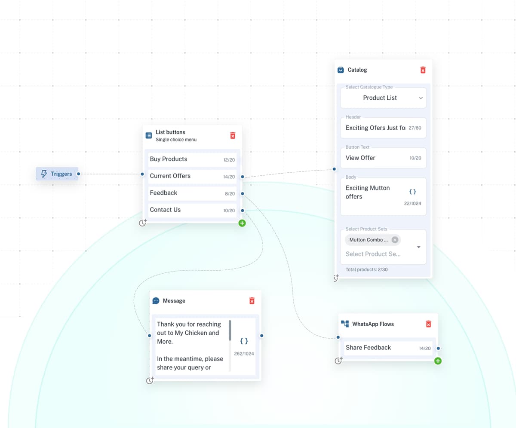
Task: Edit the Buy Products list option
Action: (x=192, y=159)
